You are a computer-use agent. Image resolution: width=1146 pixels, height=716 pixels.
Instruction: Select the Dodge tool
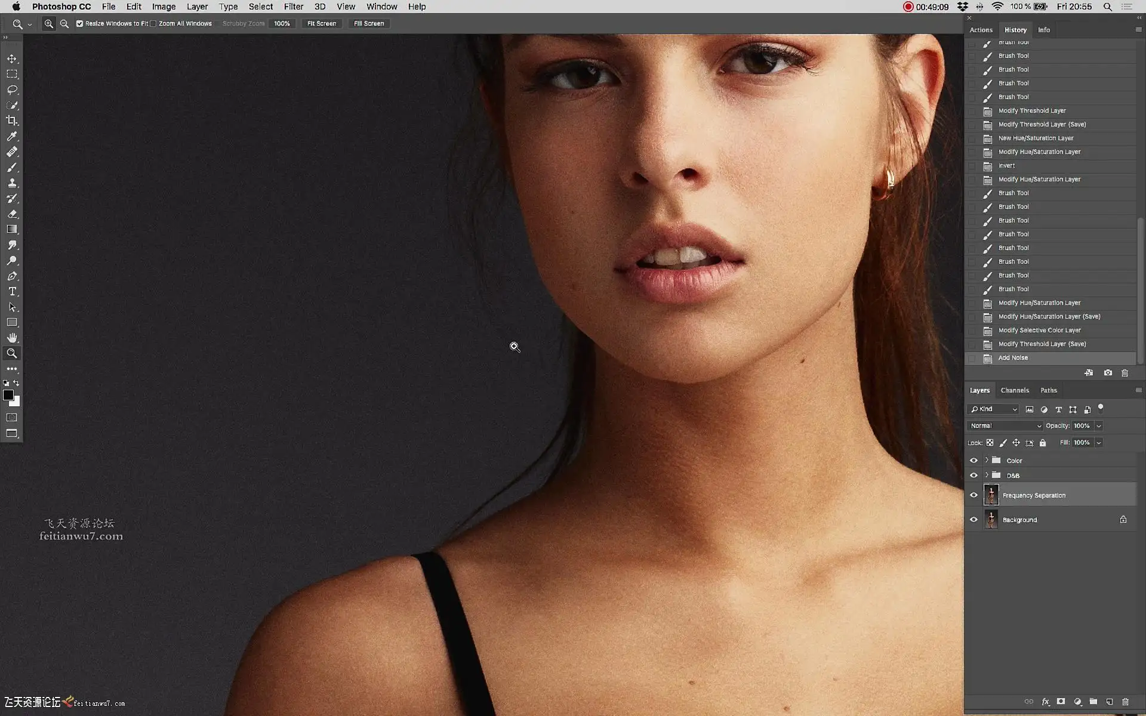[12, 260]
